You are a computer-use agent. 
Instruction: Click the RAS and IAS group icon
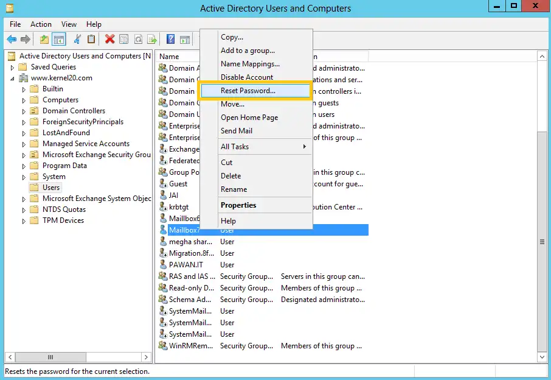(163, 276)
